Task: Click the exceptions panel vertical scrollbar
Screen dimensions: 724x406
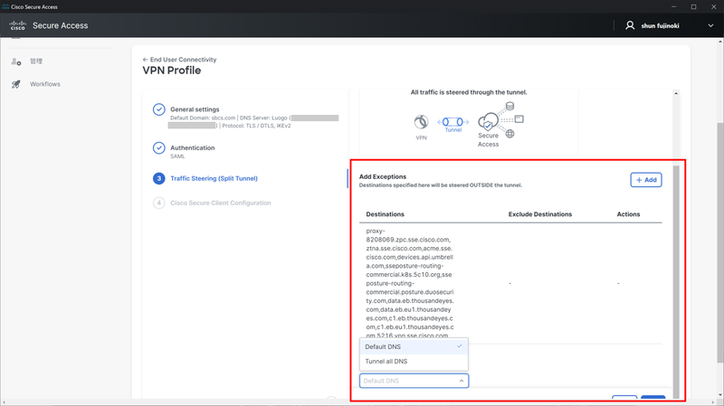Action: (676, 281)
